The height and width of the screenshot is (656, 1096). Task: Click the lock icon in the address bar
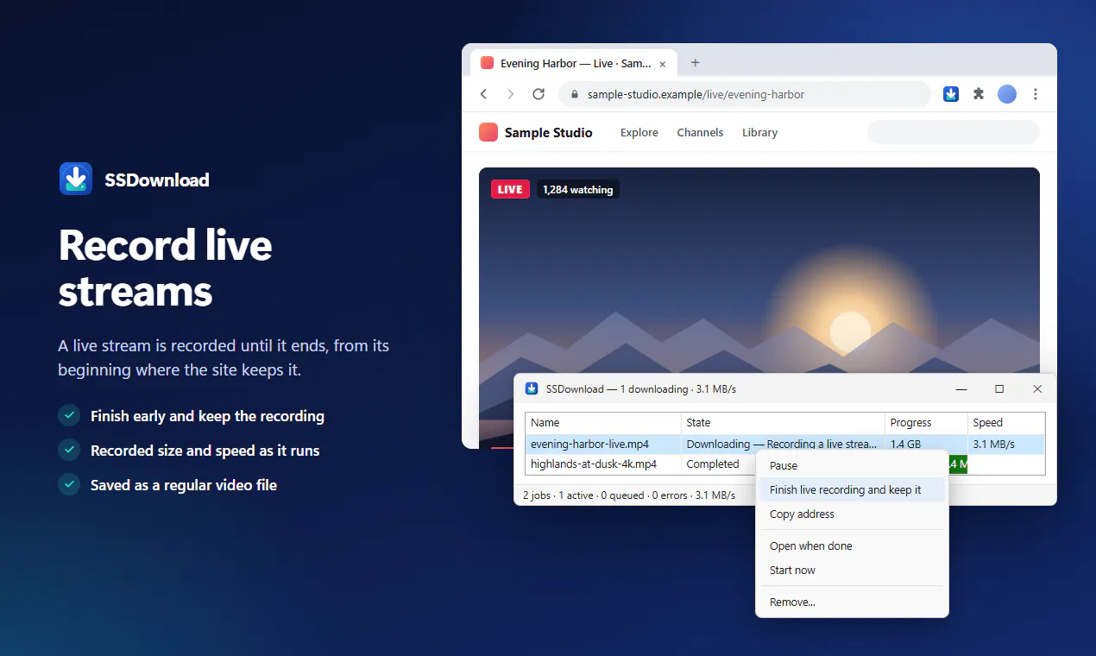click(574, 95)
